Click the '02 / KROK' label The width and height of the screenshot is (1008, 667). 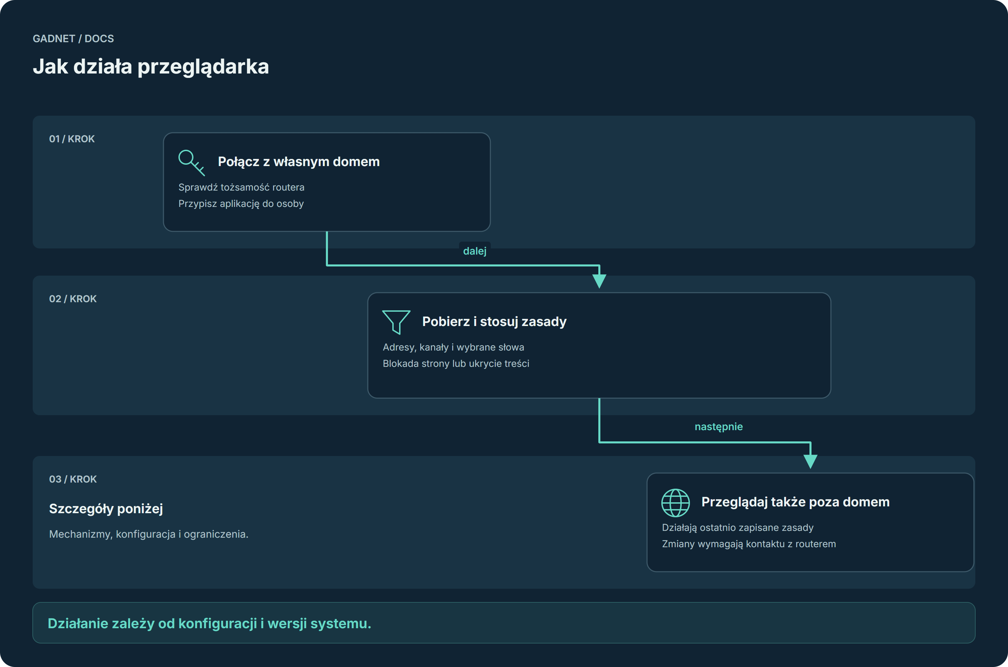(x=73, y=299)
